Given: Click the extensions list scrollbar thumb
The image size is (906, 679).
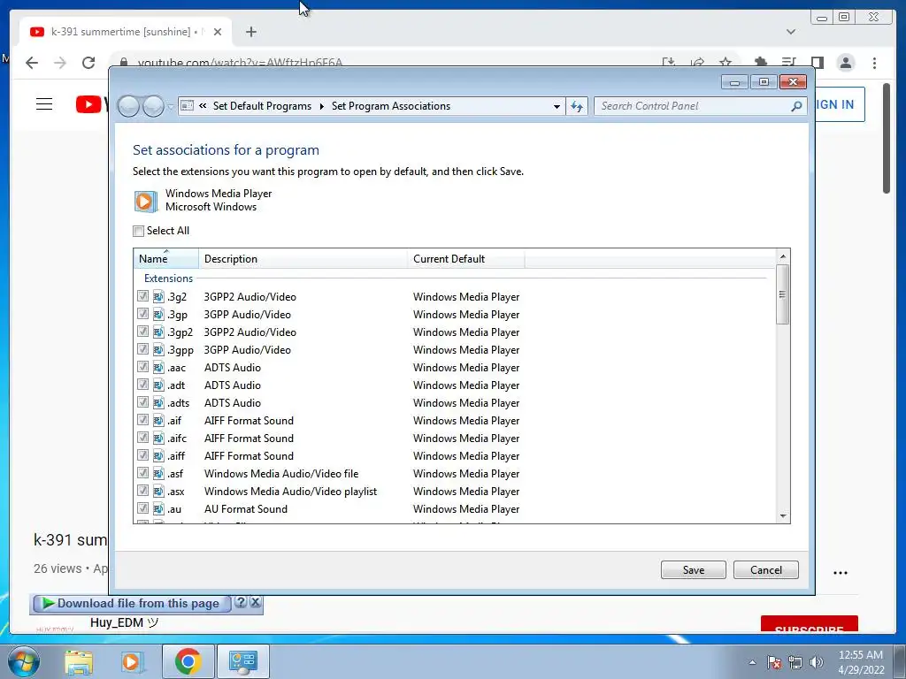Looking at the screenshot, I should [x=782, y=294].
